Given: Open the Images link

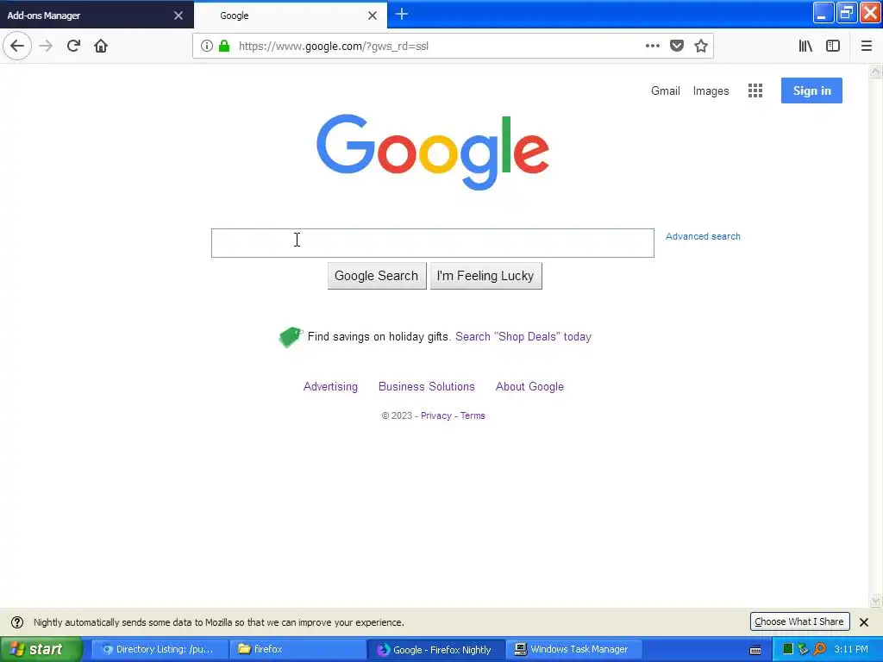Looking at the screenshot, I should (x=711, y=91).
